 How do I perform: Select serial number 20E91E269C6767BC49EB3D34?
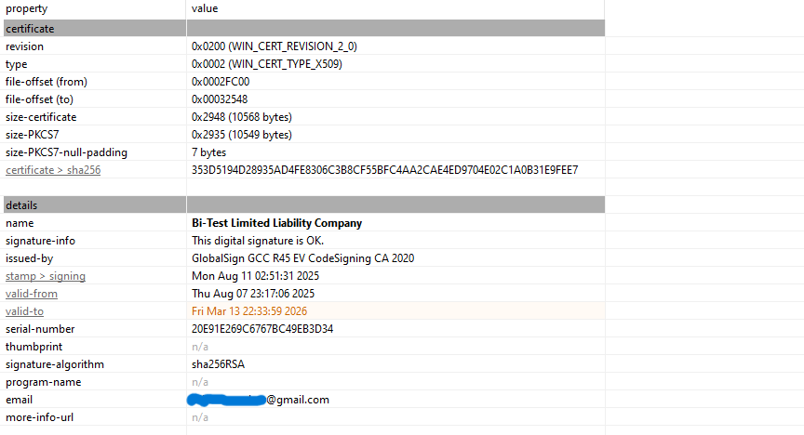click(x=262, y=329)
